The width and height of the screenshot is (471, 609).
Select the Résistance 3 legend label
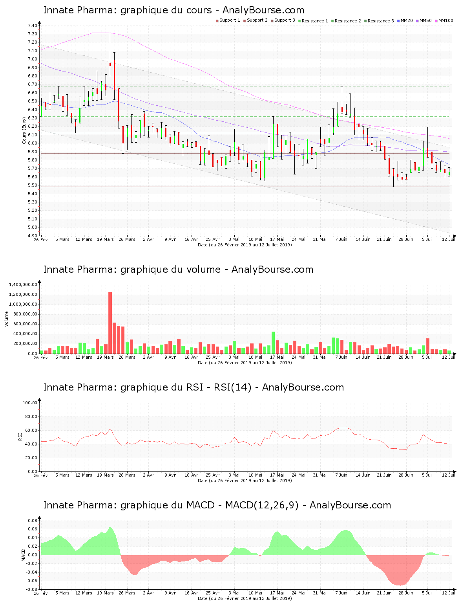click(x=381, y=21)
